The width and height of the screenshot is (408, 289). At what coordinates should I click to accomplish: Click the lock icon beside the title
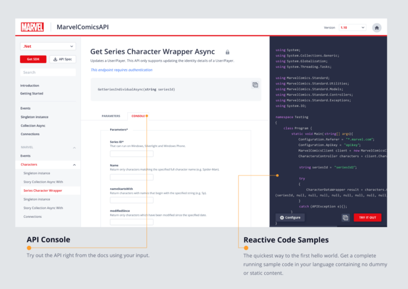point(227,52)
